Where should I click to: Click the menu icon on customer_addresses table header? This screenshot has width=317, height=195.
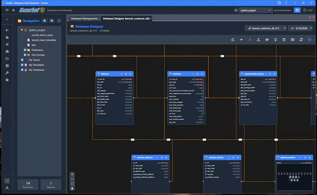pyautogui.click(x=166, y=157)
